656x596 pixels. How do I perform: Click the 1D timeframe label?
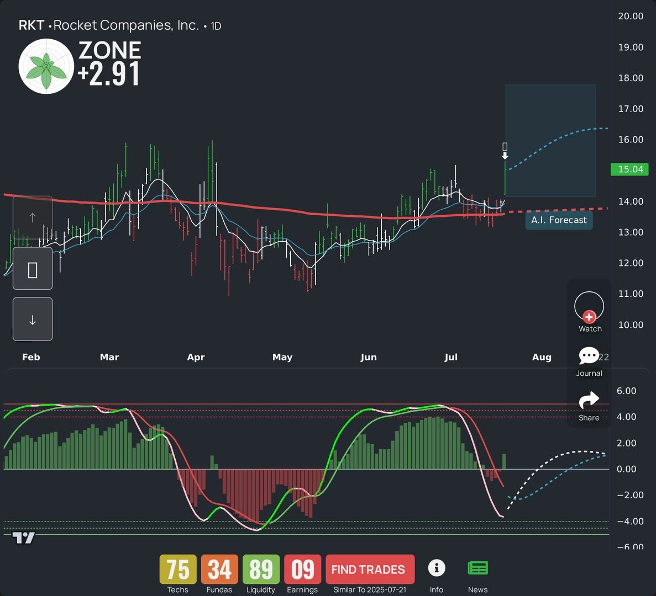coord(216,26)
